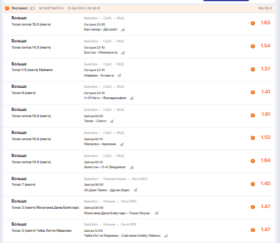Image resolution: width=280 pixels, height=243 pixels.
Task: Click the 1.64 odds for Хьюстон match
Action: tap(265, 160)
